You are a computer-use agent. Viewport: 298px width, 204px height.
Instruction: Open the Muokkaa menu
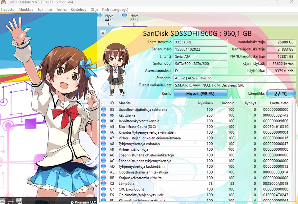[26, 10]
